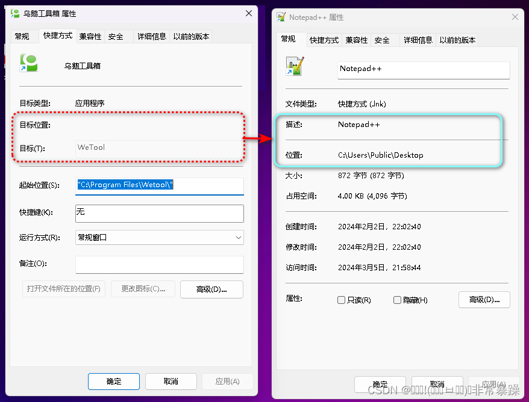529x402 pixels.
Task: Open 兼容性 tab in 乌鹅工具箱 属性 window
Action: coord(90,36)
